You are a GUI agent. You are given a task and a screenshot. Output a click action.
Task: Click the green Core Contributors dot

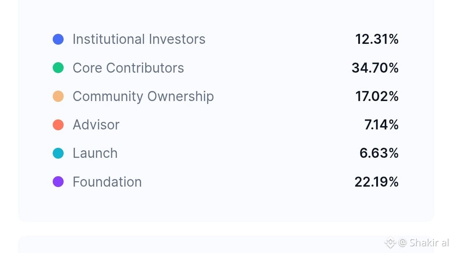tap(58, 68)
